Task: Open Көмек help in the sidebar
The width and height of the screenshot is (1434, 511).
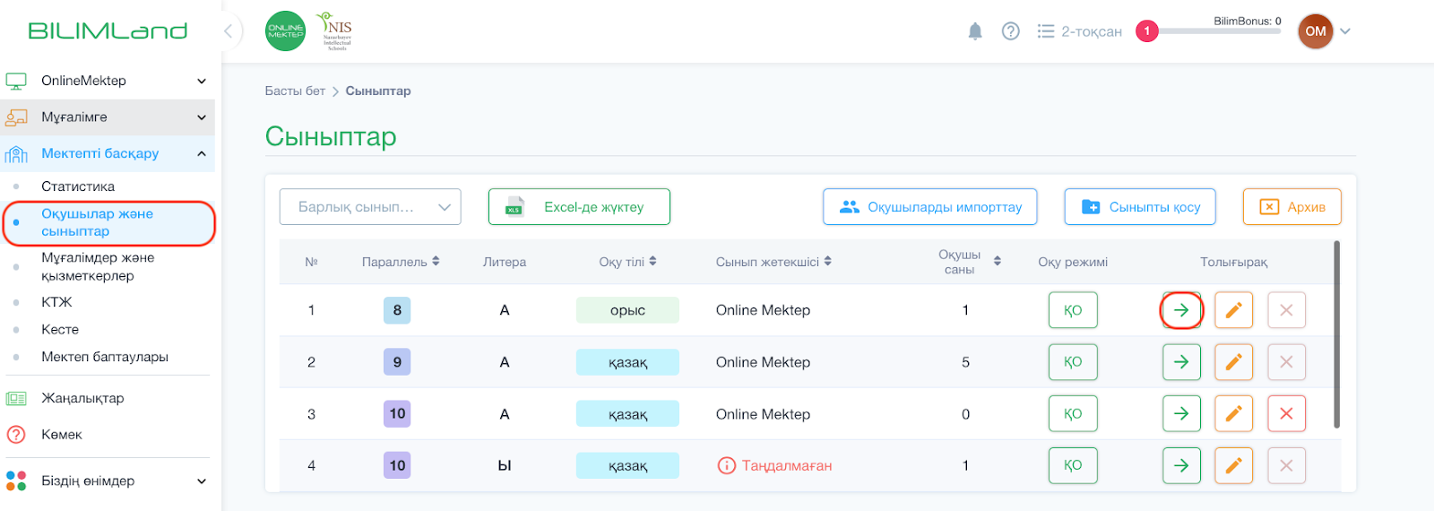Action: point(62,435)
